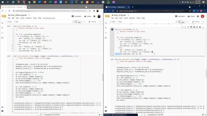Open code snippets in hw5_vDemo sidebar
Screen dimensions: 207x116
2,33
